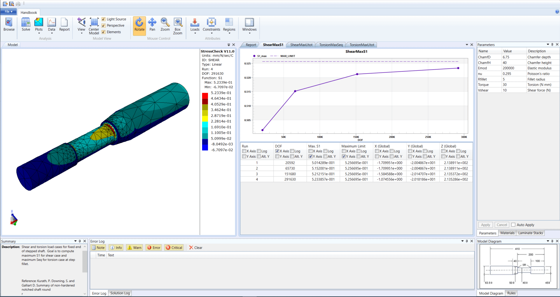Screen dimensions: 560x297
Task: Open the Model panel options dropdown
Action: [229, 45]
